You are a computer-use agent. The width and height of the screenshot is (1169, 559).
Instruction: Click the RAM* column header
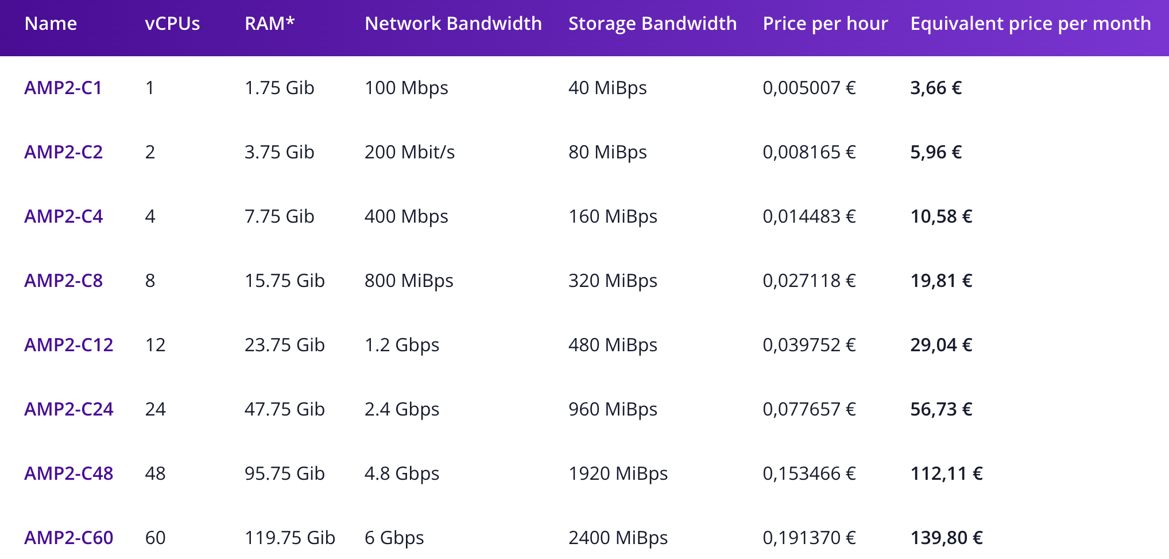270,24
